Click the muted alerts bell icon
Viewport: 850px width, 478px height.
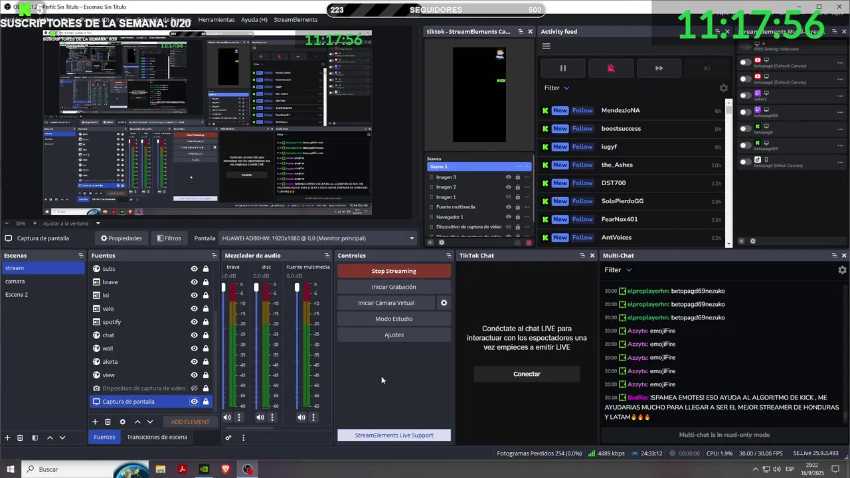point(611,68)
